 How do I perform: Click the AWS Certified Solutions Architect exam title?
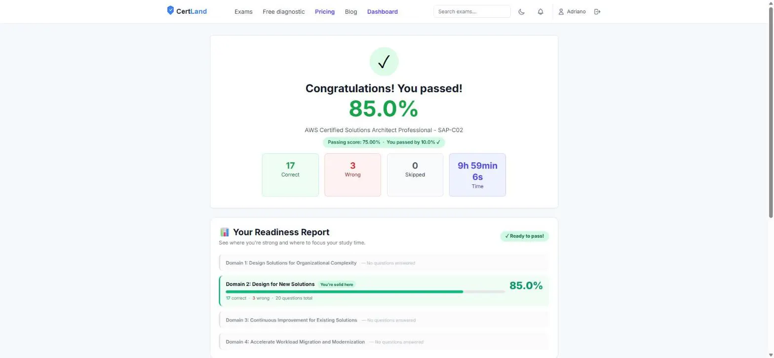coord(384,130)
